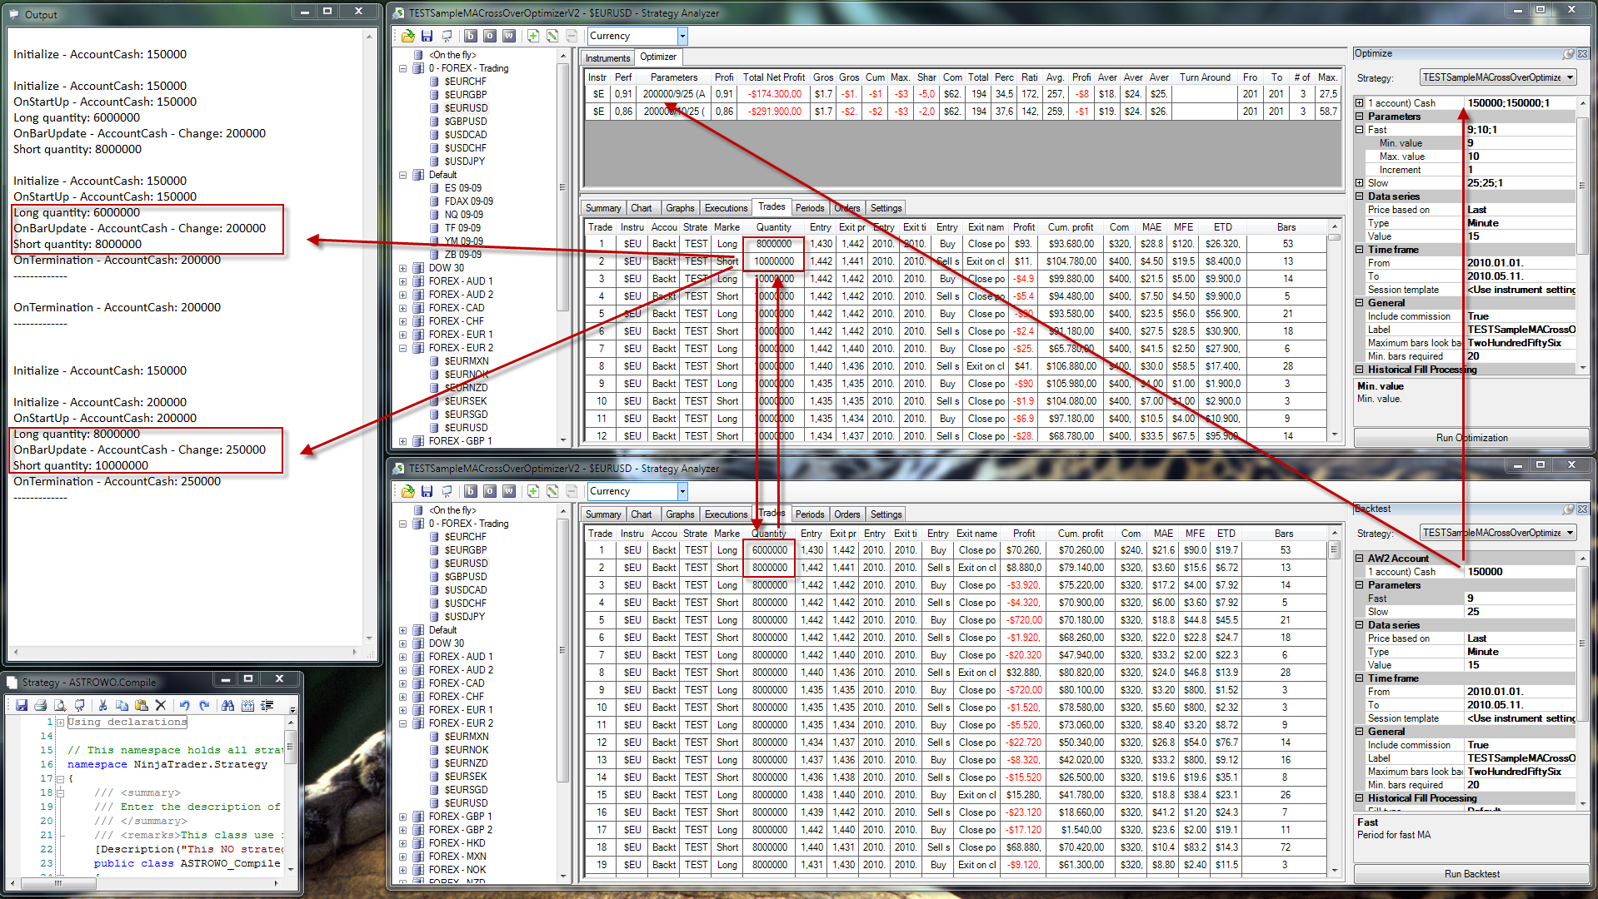Click the 'w' walk-forward icon in upper Strategy Analyzer
Screen dimensions: 1598x899
(509, 36)
